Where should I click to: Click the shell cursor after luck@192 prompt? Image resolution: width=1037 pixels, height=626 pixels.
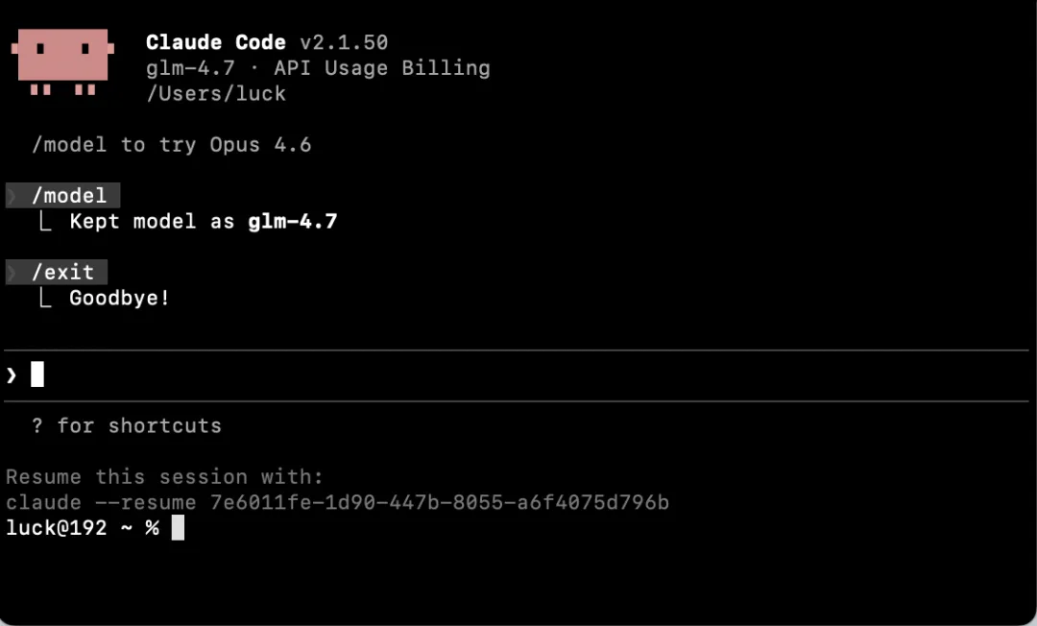tap(178, 527)
